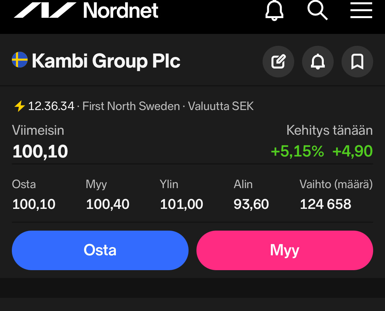Bookmark Kambi Group to watchlist
The height and width of the screenshot is (311, 385).
[357, 62]
